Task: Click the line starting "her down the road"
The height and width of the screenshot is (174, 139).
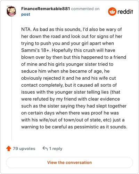Action: (x=72, y=37)
